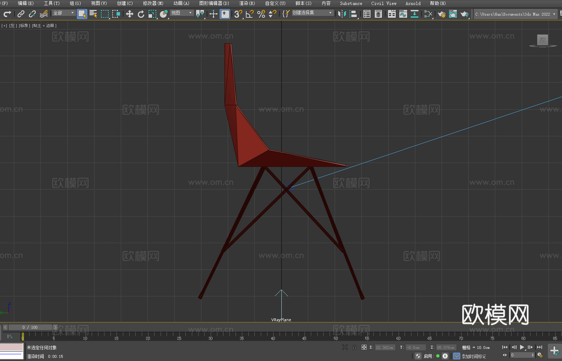The image size is (562, 361).
Task: Click Select and Manipulate icon
Action: (x=214, y=14)
